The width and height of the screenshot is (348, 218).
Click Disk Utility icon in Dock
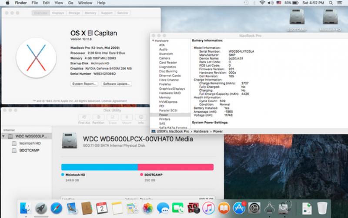(x=285, y=208)
